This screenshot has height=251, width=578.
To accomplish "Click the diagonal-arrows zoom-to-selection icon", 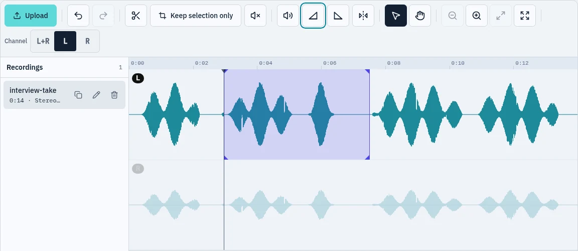I will click(x=501, y=16).
